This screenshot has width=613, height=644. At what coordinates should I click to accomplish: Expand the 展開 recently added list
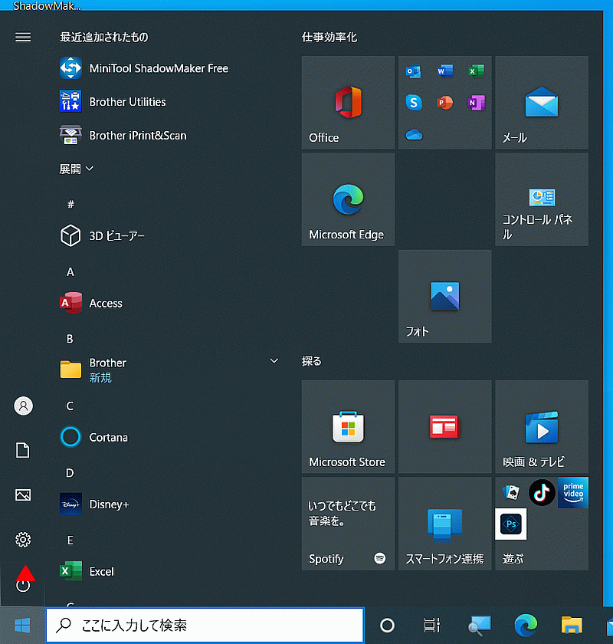(x=77, y=169)
